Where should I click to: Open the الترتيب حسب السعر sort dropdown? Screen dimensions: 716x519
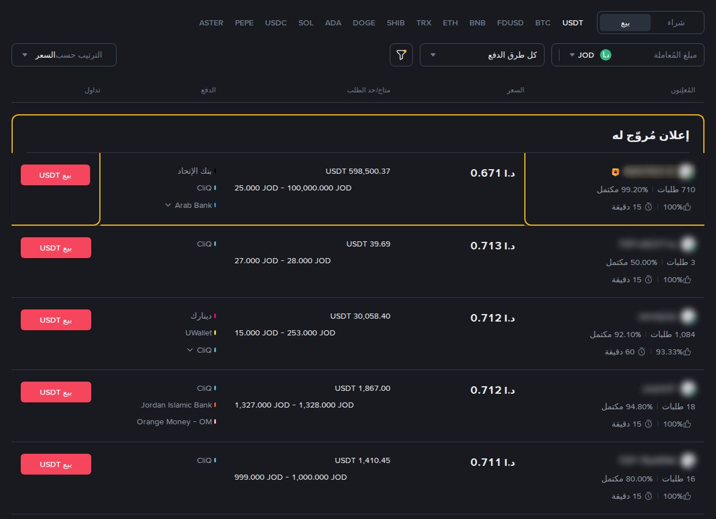pos(64,55)
